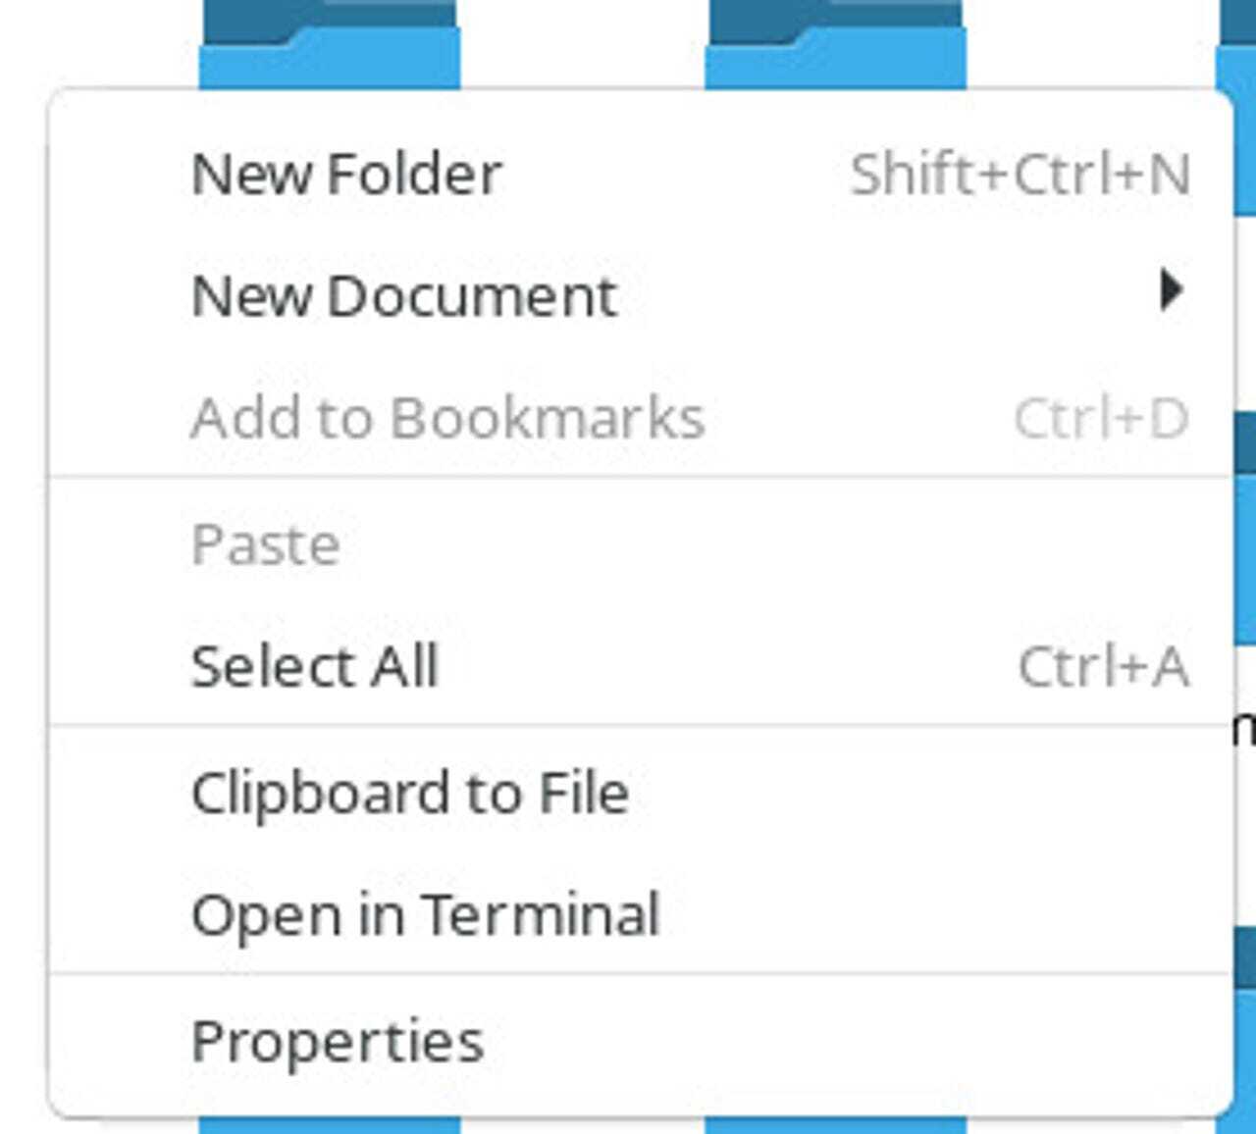This screenshot has width=1256, height=1134.
Task: Expand the New Document submenu arrow
Action: click(x=1170, y=290)
